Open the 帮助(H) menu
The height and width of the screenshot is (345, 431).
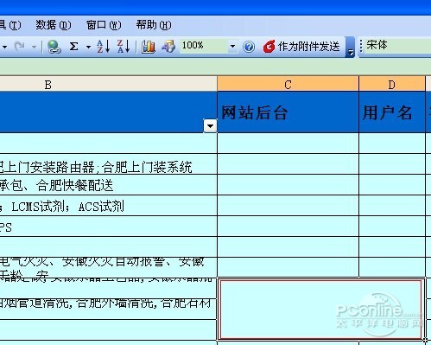[154, 25]
